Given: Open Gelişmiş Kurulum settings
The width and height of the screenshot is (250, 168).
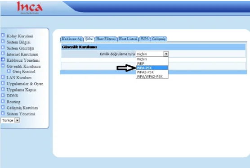Looking at the screenshot, I should point(22,108).
